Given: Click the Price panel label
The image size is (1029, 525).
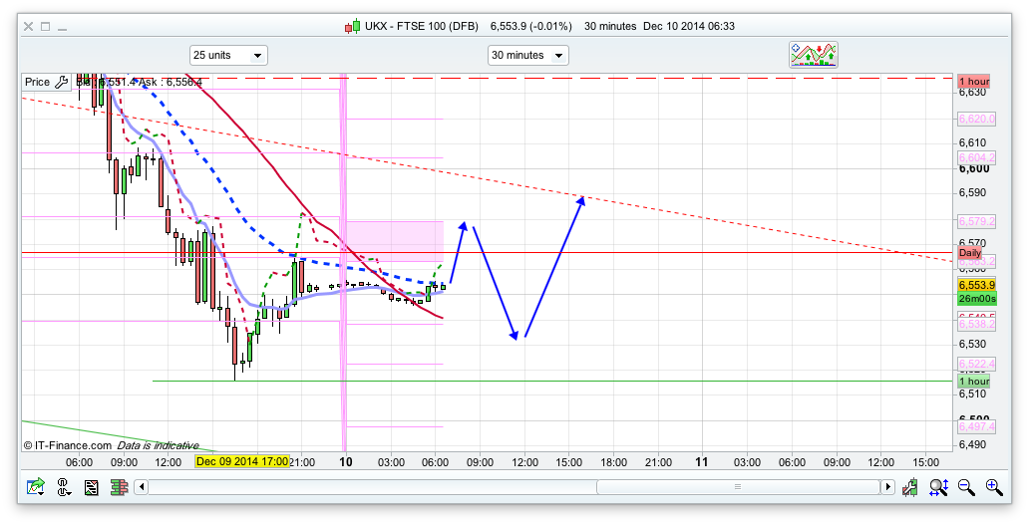Looking at the screenshot, I should point(37,82).
